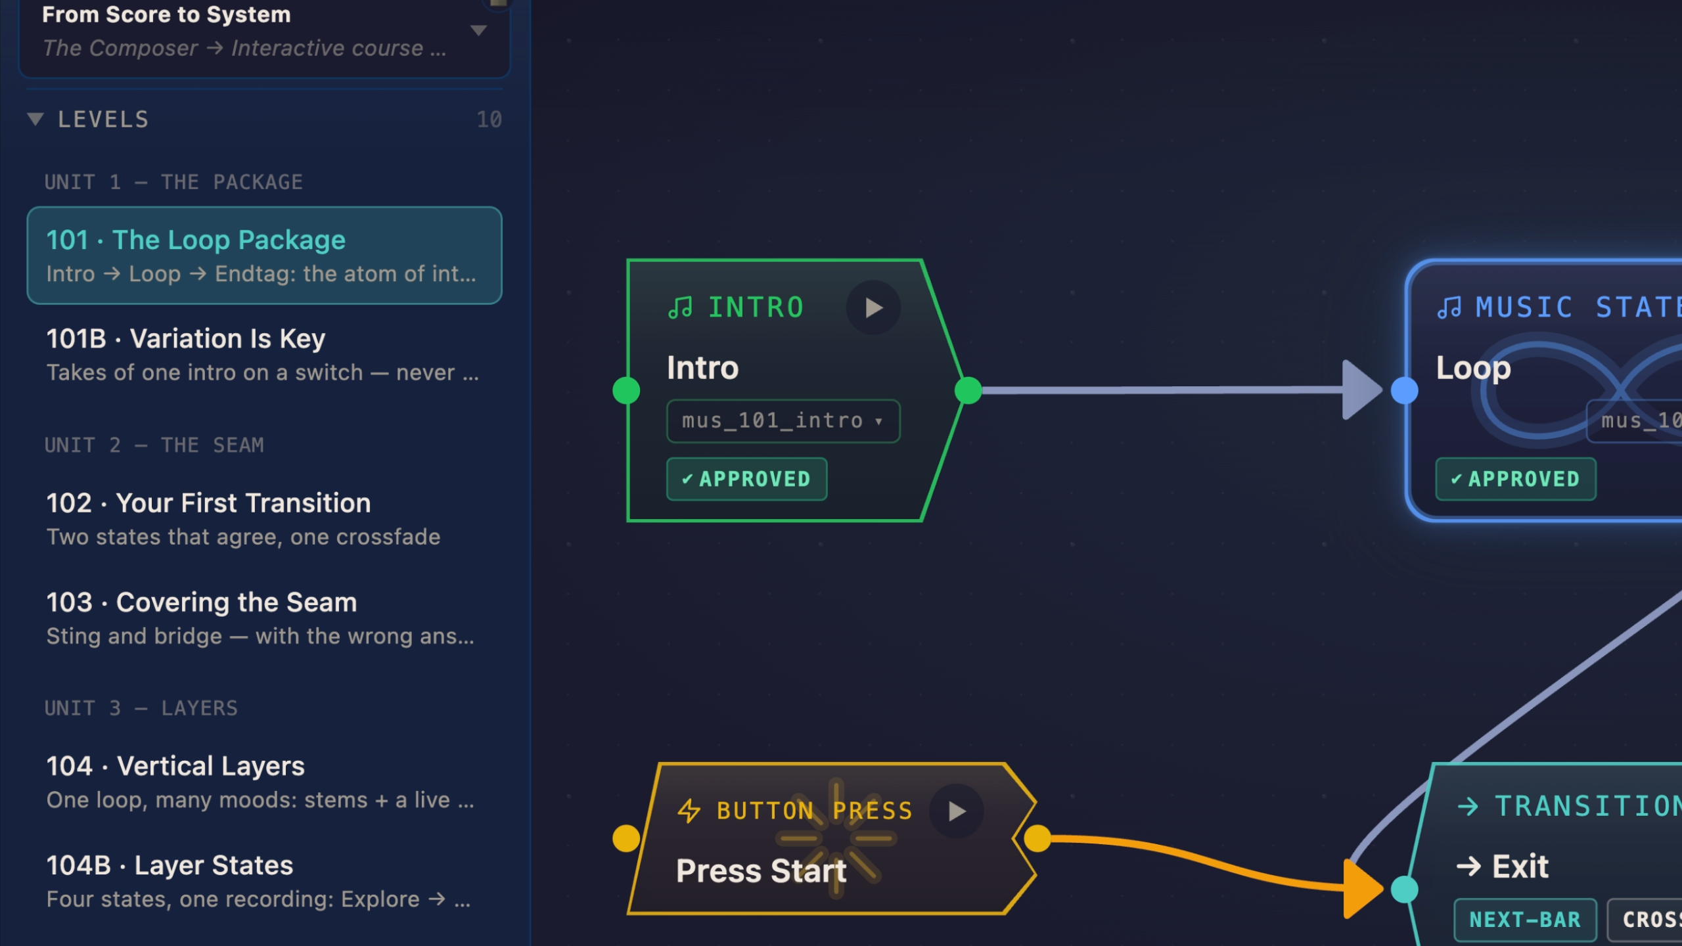Click the music note icon on Intro node
1682x946 pixels.
click(681, 307)
